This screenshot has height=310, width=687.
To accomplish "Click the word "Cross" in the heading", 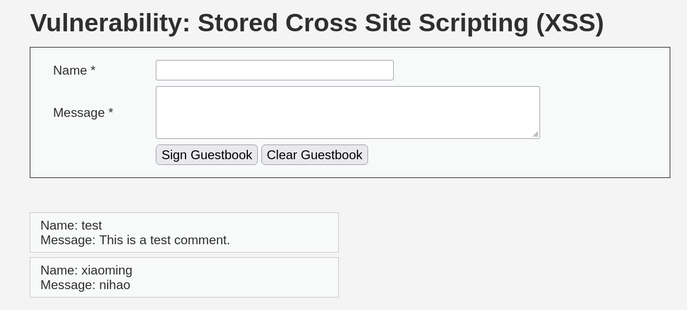I will 322,23.
